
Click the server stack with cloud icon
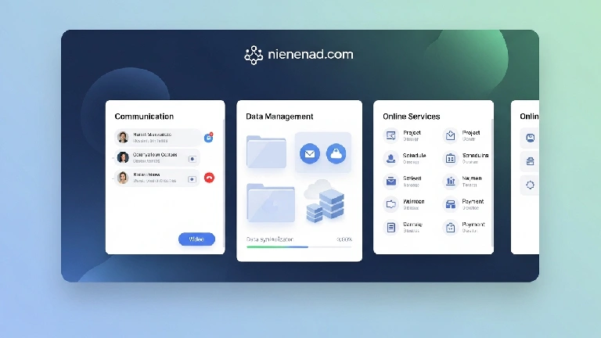(x=323, y=200)
